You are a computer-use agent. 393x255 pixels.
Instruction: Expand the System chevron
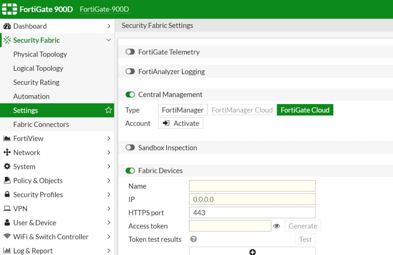[109, 166]
